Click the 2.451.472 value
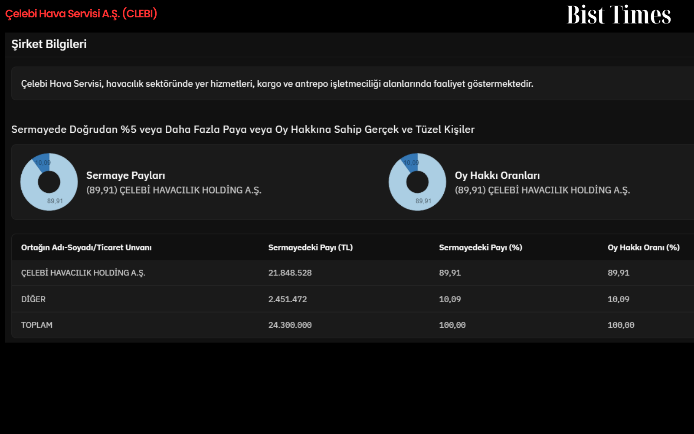Viewport: 694px width, 434px height. 288,299
